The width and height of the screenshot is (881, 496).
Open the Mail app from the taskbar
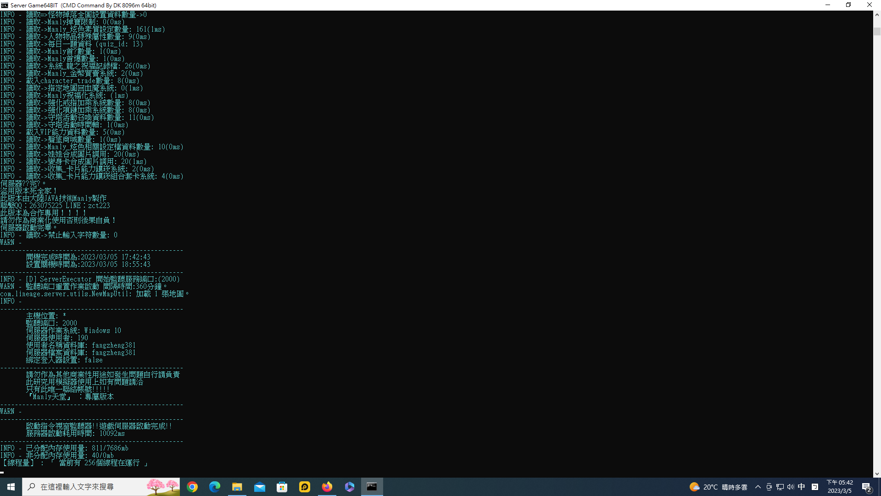260,487
